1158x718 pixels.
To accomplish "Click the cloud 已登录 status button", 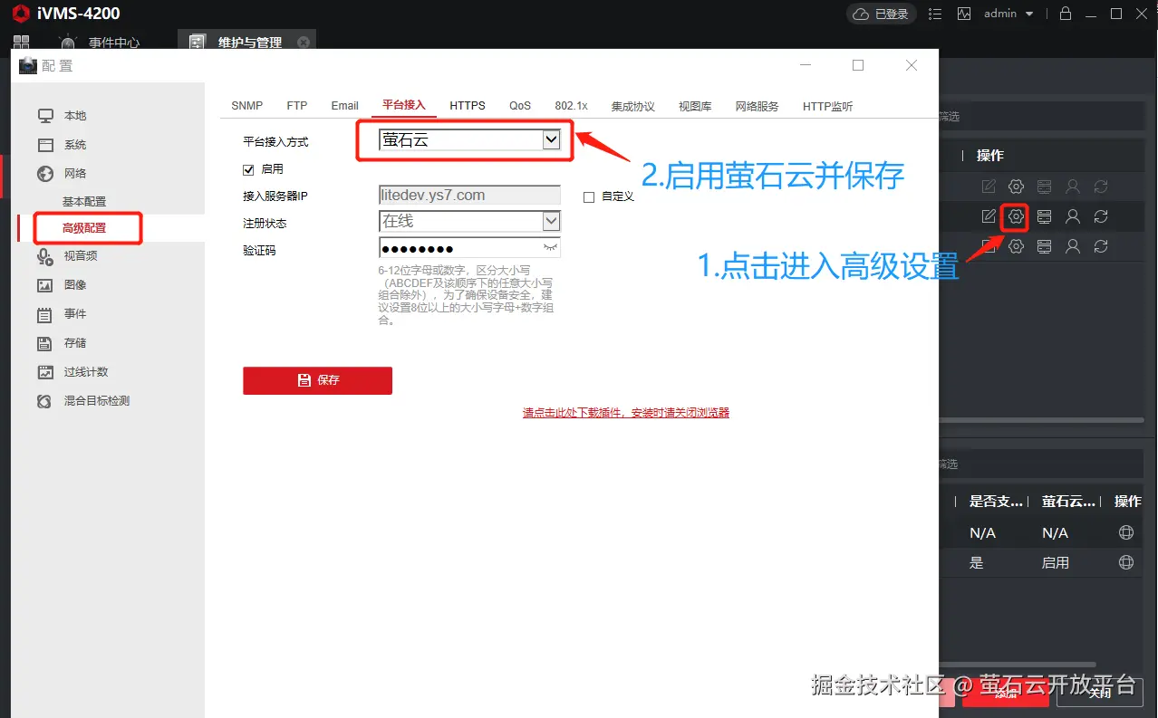I will 882,14.
